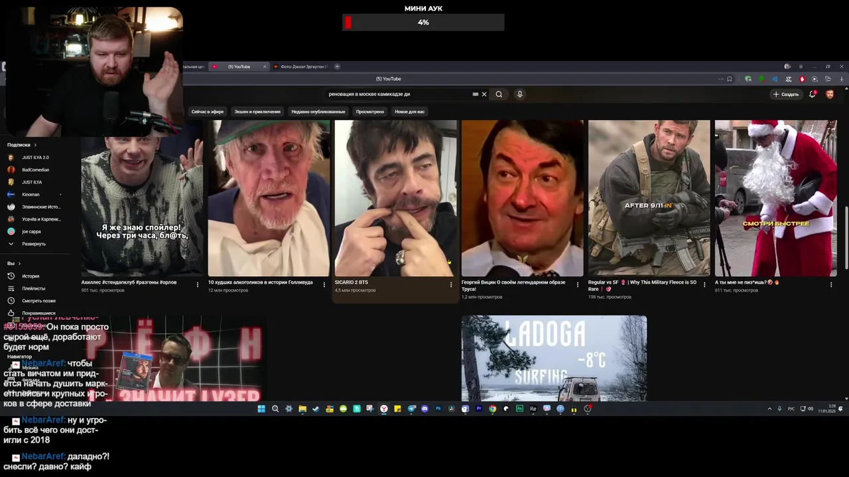Select the 'Просмотрено' filter chip
The height and width of the screenshot is (477, 849).
point(370,111)
